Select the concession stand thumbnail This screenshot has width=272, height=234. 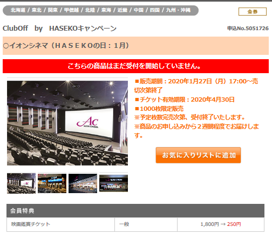click(52, 183)
